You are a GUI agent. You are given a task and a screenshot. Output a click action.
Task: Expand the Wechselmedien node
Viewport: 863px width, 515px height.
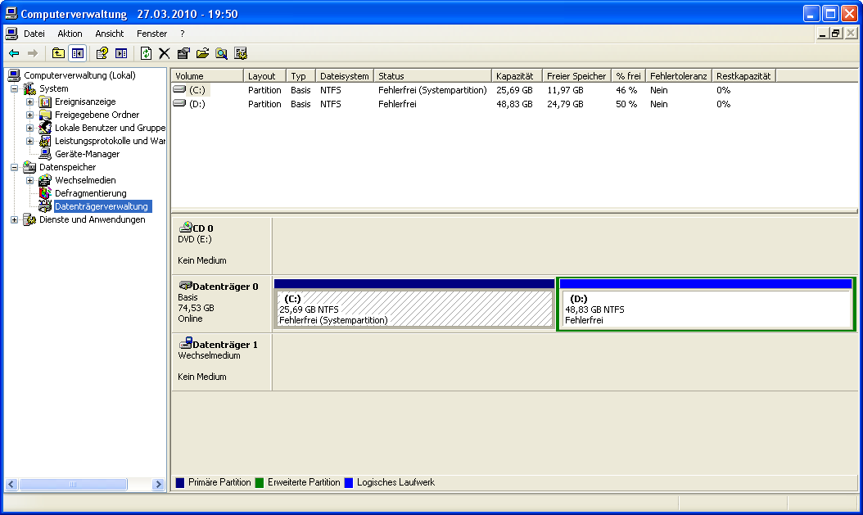(x=29, y=180)
